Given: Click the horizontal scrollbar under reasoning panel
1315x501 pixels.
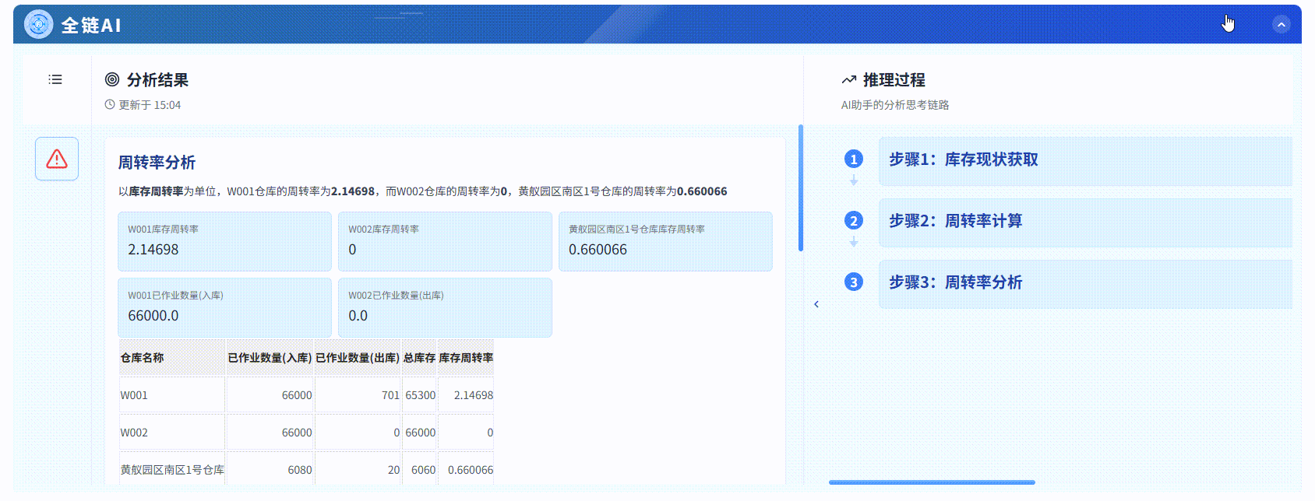Looking at the screenshot, I should click(932, 482).
